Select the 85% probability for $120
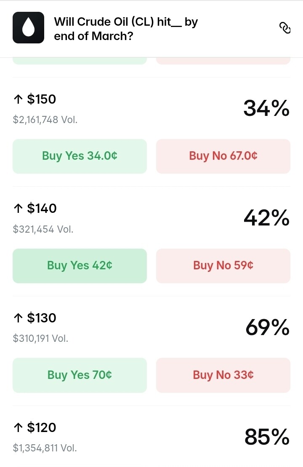Image resolution: width=303 pixels, height=467 pixels. 267,437
